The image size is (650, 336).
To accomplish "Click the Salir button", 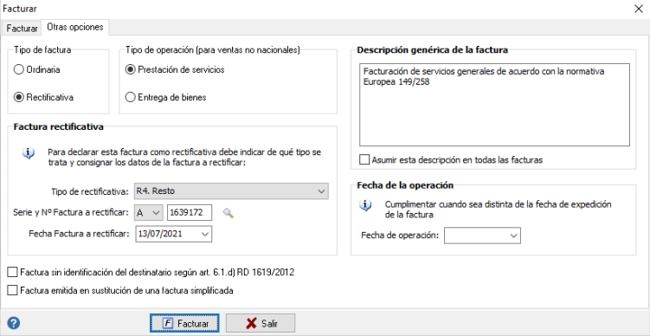I will pyautogui.click(x=261, y=323).
